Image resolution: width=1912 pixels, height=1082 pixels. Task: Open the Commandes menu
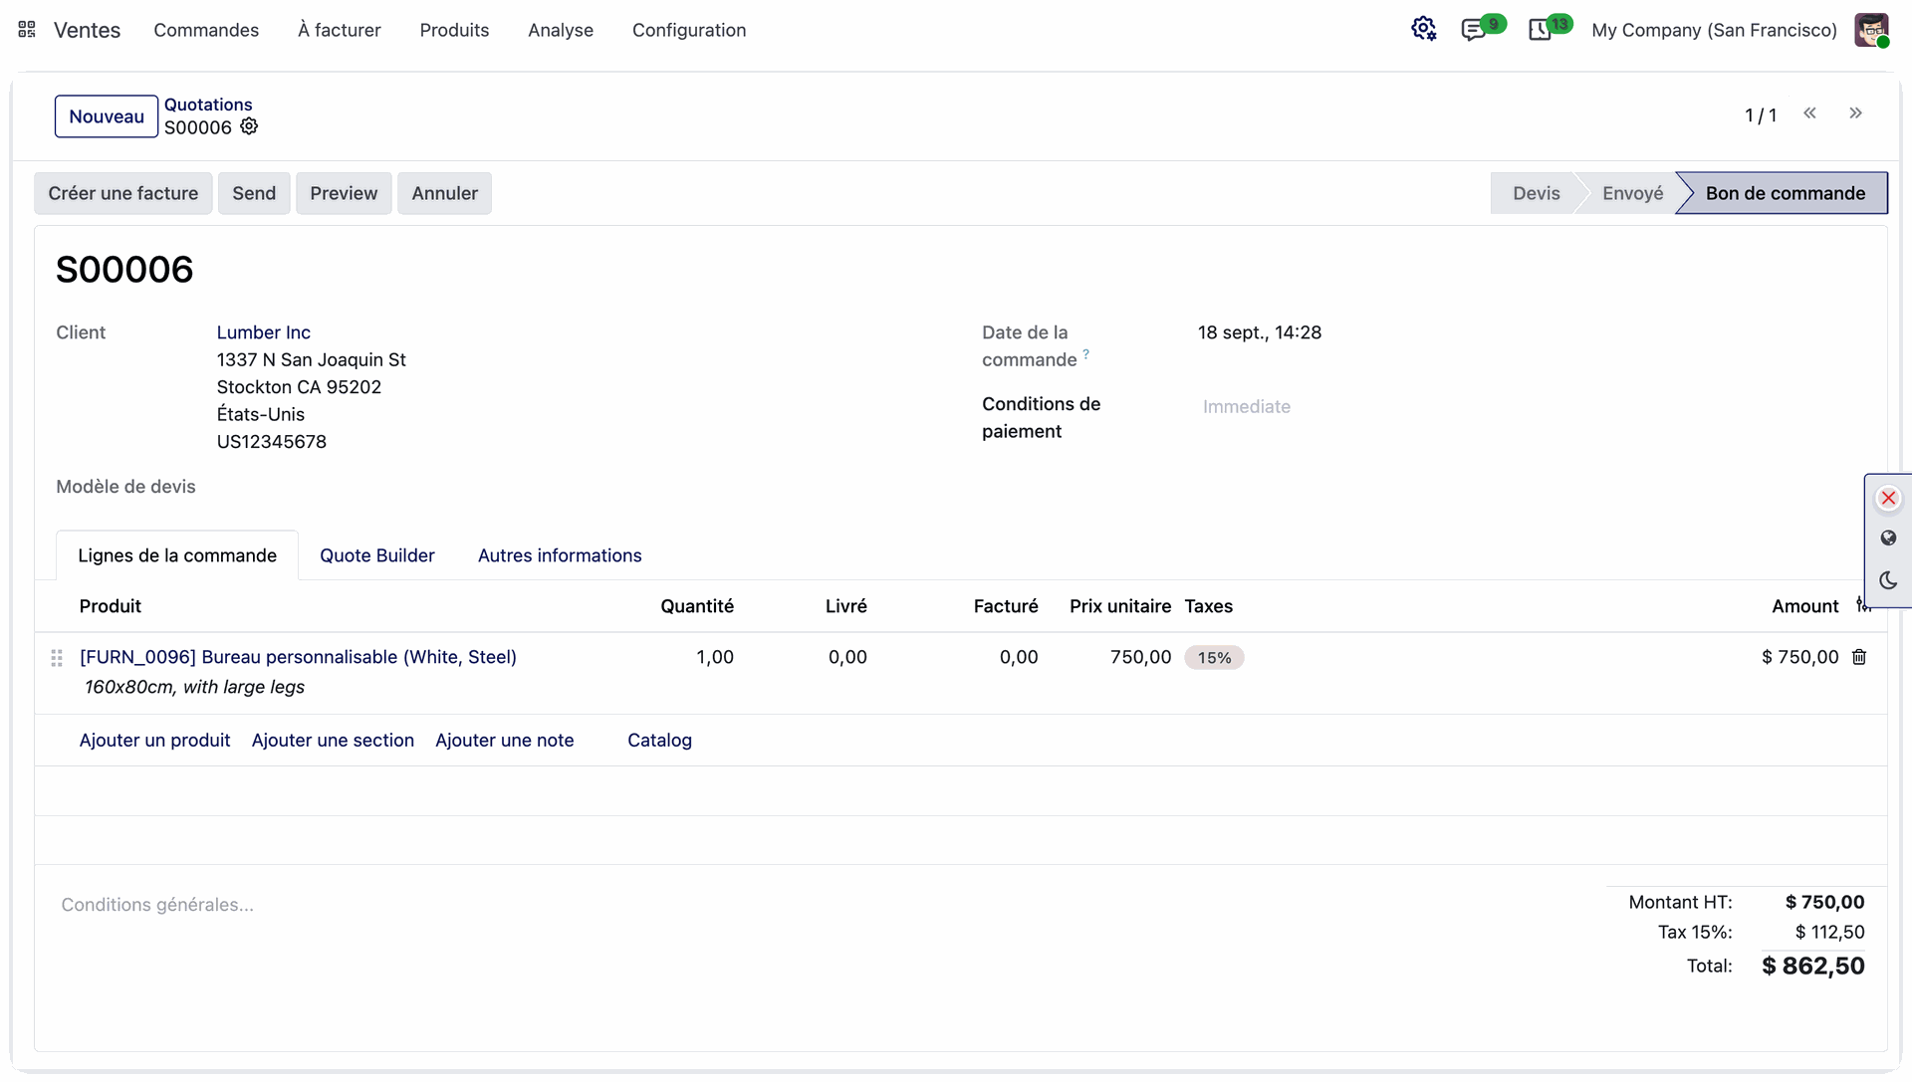[x=206, y=30]
